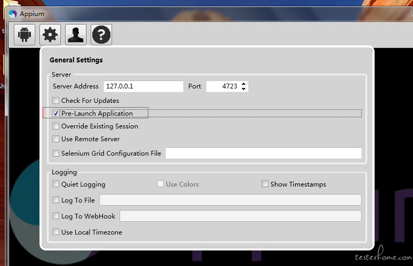Viewport: 413px width, 266px height.
Task: Enable Check For Updates checkbox
Action: 55,100
